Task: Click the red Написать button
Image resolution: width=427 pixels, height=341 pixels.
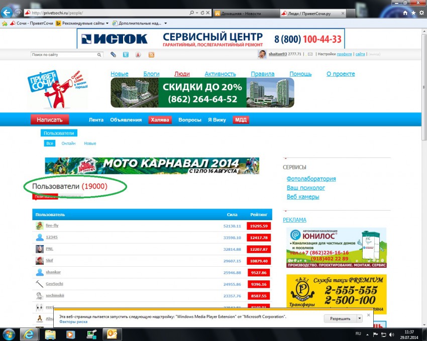Action: pyautogui.click(x=50, y=120)
